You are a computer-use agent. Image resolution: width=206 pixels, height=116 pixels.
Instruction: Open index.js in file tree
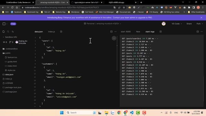coord(7,79)
